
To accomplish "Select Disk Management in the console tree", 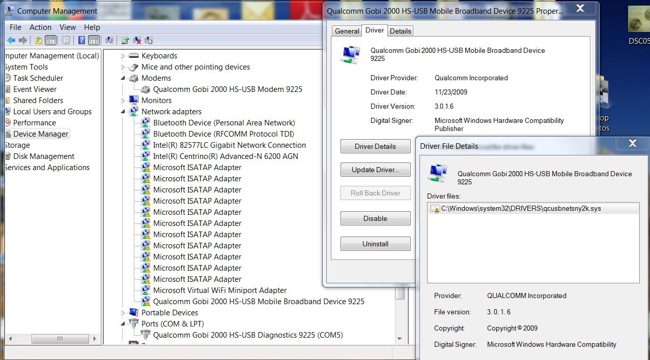I will (44, 156).
